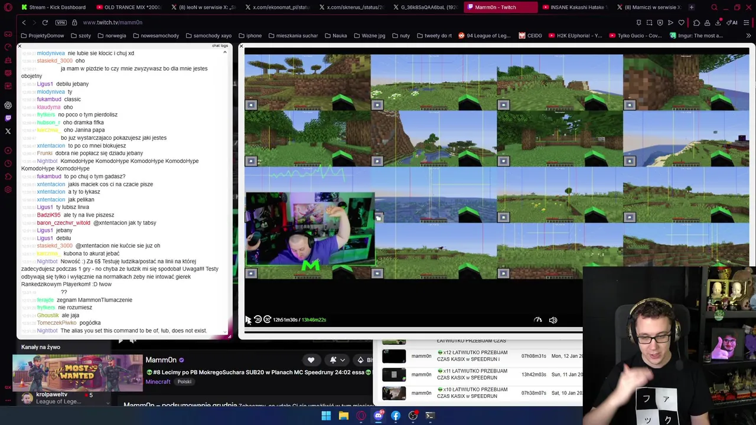The height and width of the screenshot is (425, 756).
Task: Switch to the x.com/ekonomat_pl tab
Action: [277, 7]
